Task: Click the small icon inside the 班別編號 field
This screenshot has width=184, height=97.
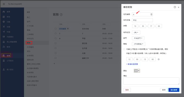Action: [x=151, y=14]
